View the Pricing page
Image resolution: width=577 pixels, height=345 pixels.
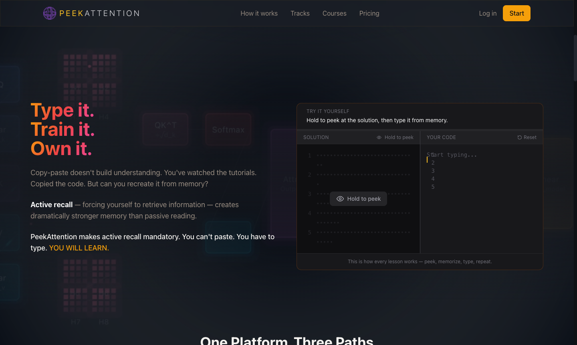click(369, 13)
